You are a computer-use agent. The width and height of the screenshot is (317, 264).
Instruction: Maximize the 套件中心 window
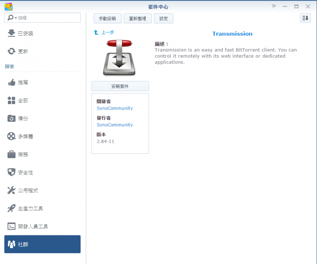tap(296, 7)
